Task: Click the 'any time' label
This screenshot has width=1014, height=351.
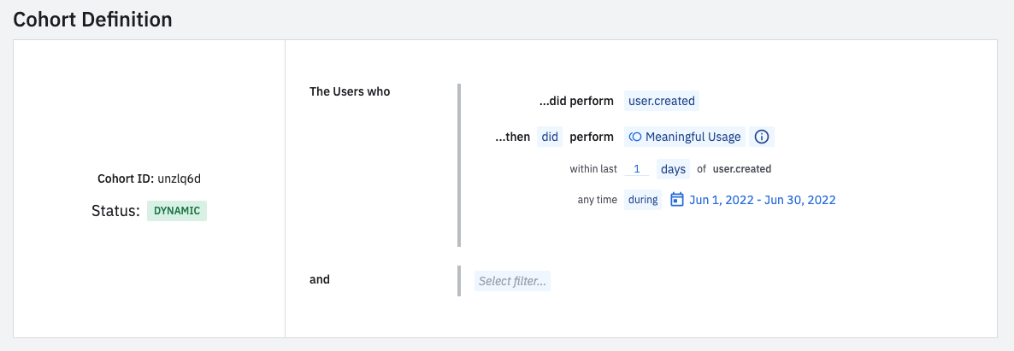Action: [x=597, y=200]
